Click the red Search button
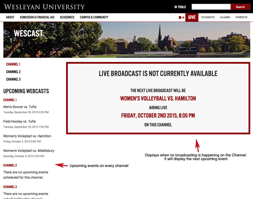Viewport: 253px width, 199px height. coord(240,7)
